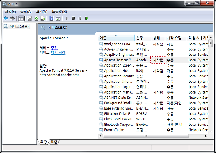Click the gear icon beside Adaptive Brightness
The height and width of the screenshot is (153, 216).
coord(101,55)
